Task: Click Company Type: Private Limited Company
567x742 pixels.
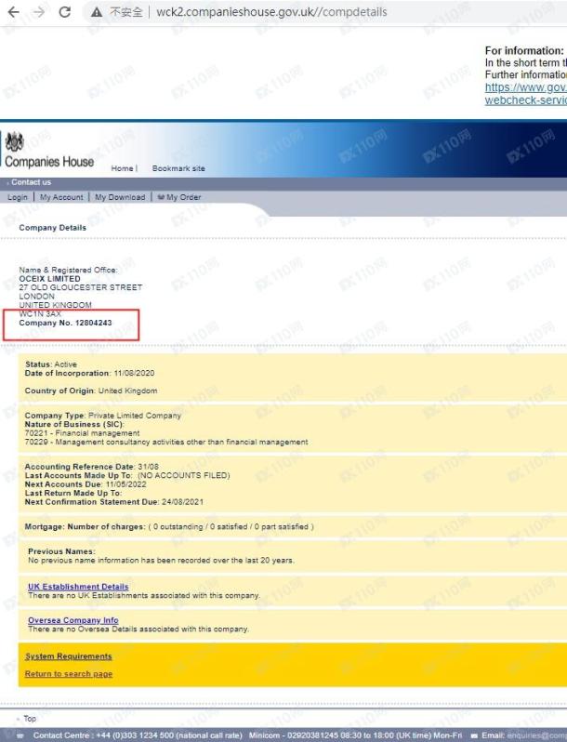Action: coord(102,416)
